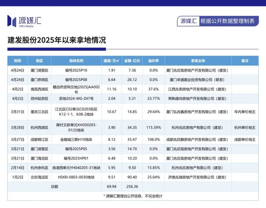Select the 成都单价地王 remark

point(245,140)
